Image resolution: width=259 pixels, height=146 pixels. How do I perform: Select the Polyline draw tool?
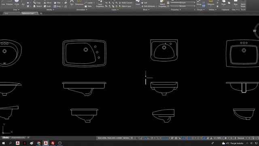(x=9, y=3)
